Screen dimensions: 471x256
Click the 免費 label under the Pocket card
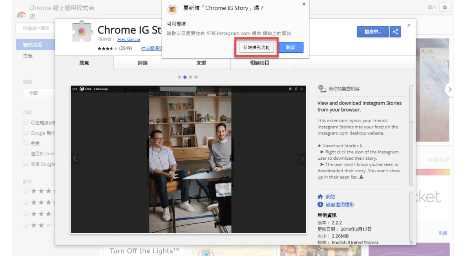(443, 233)
